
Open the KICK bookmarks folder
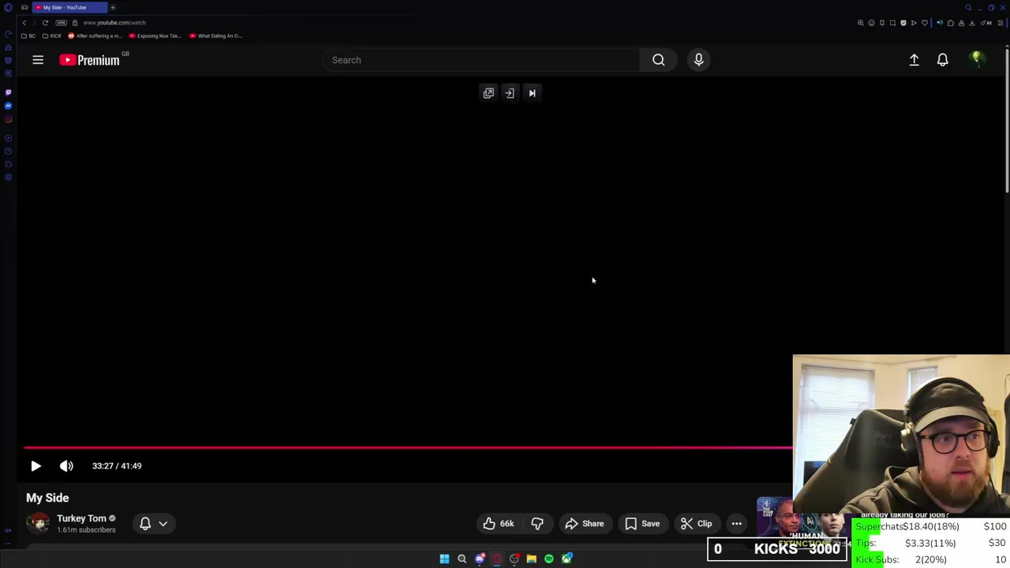tap(52, 35)
